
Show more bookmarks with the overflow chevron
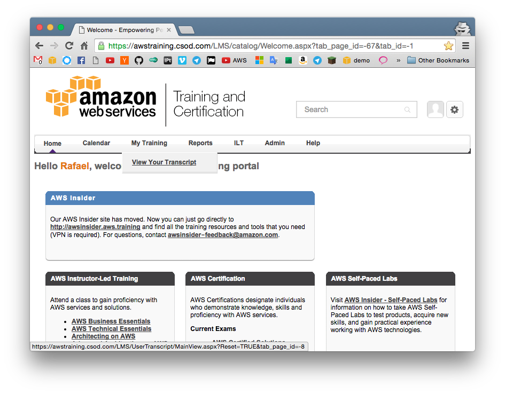pyautogui.click(x=399, y=60)
